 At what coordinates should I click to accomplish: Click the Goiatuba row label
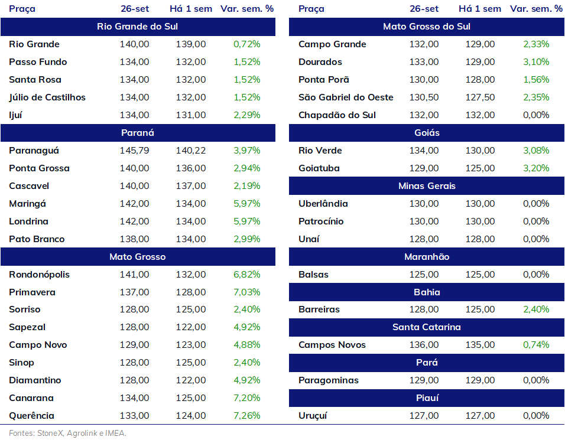point(319,168)
